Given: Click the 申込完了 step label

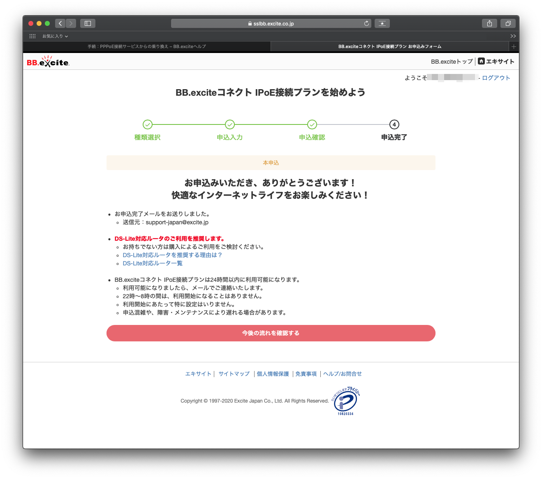Looking at the screenshot, I should click(x=394, y=137).
